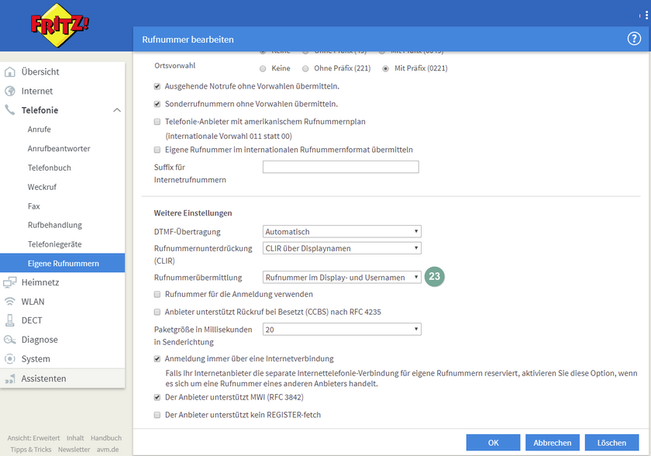
Task: Click the WLAN wifi icon
Action: coord(9,302)
